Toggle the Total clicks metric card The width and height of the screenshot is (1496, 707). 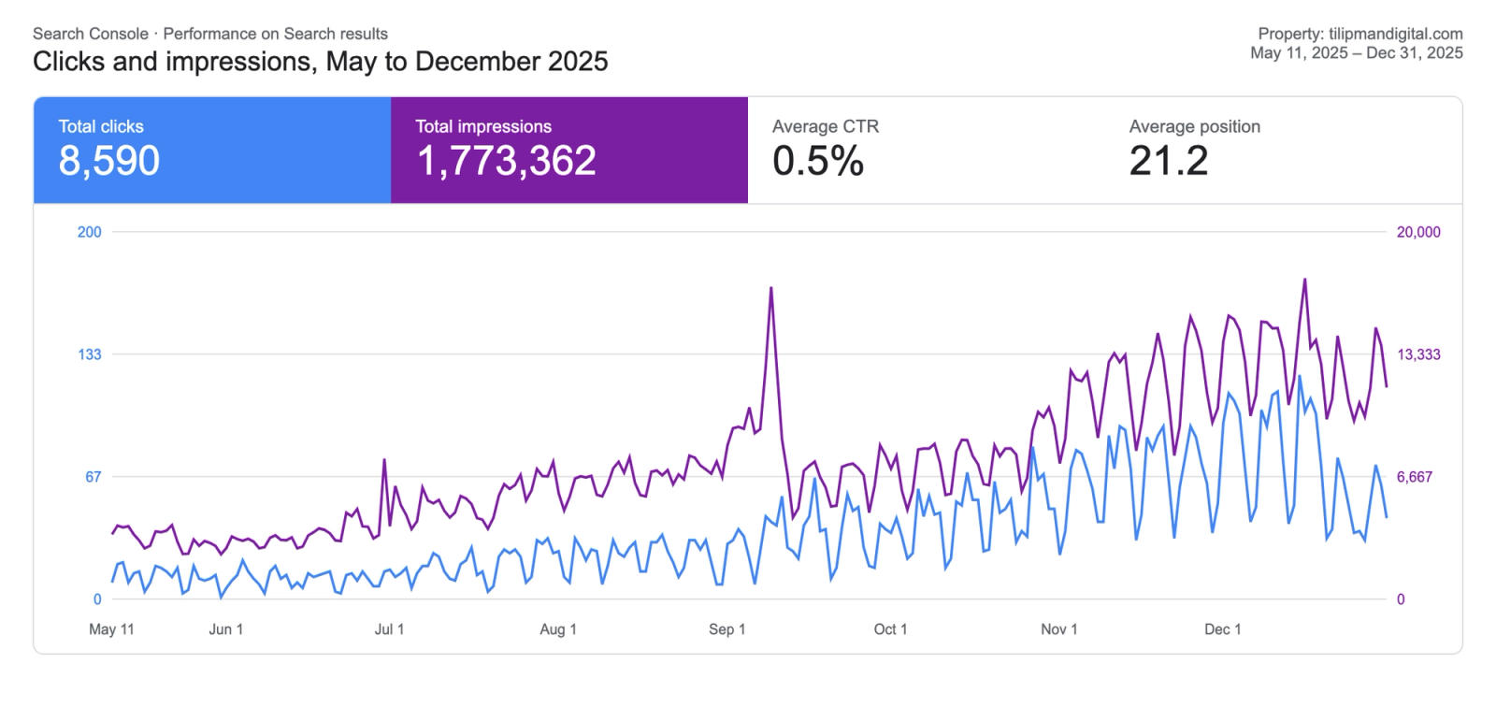click(x=212, y=150)
